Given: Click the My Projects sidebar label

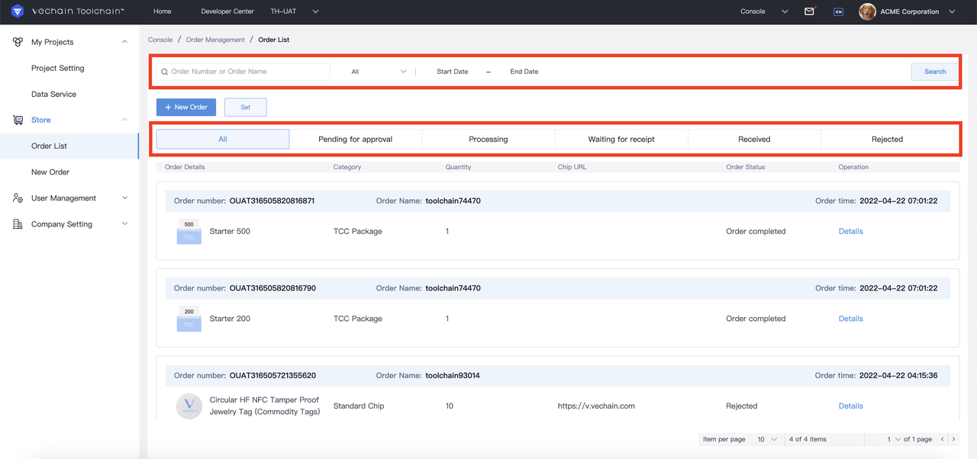Looking at the screenshot, I should [x=53, y=42].
